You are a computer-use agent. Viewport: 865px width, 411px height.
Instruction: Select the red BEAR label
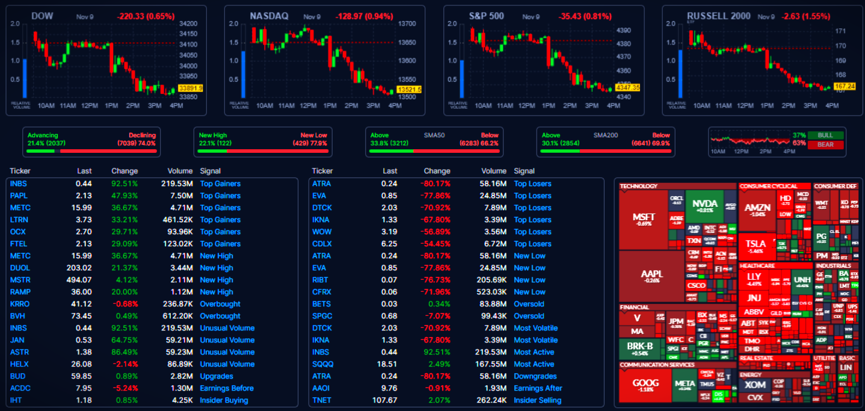coord(826,144)
